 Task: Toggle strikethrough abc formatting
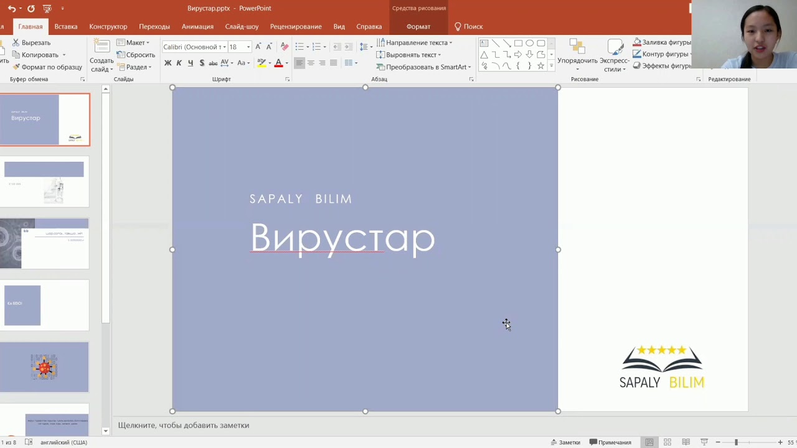[x=213, y=63]
